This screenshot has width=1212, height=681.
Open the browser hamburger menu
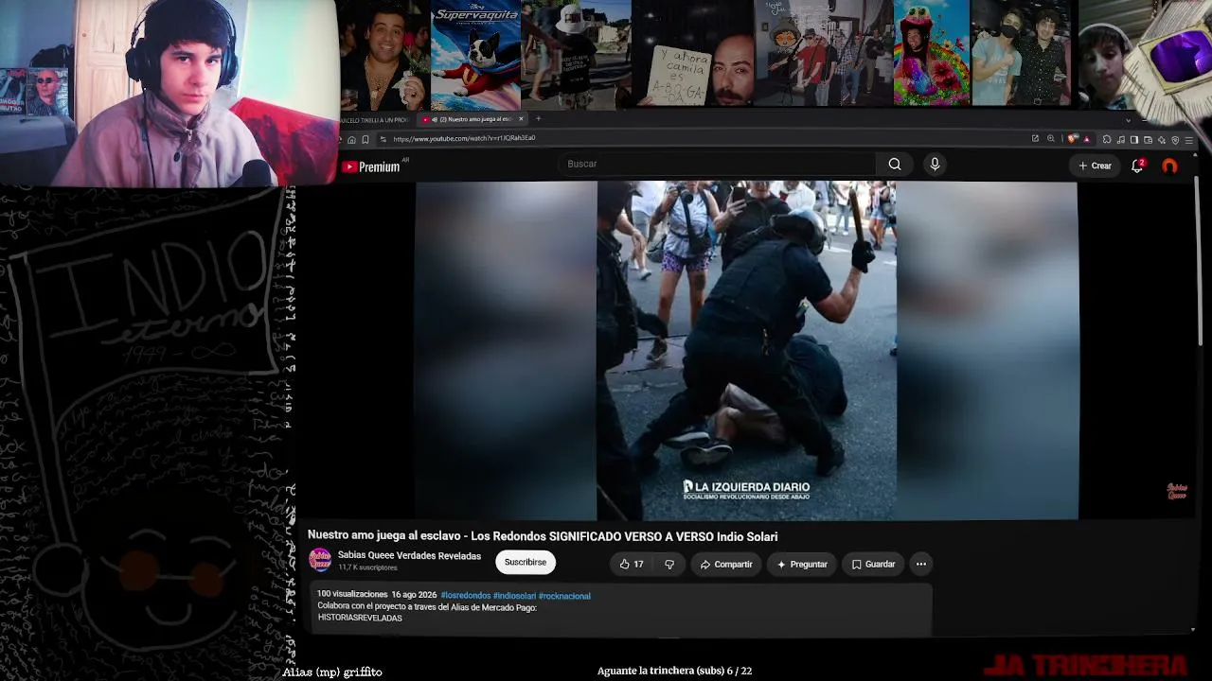pyautogui.click(x=1189, y=140)
